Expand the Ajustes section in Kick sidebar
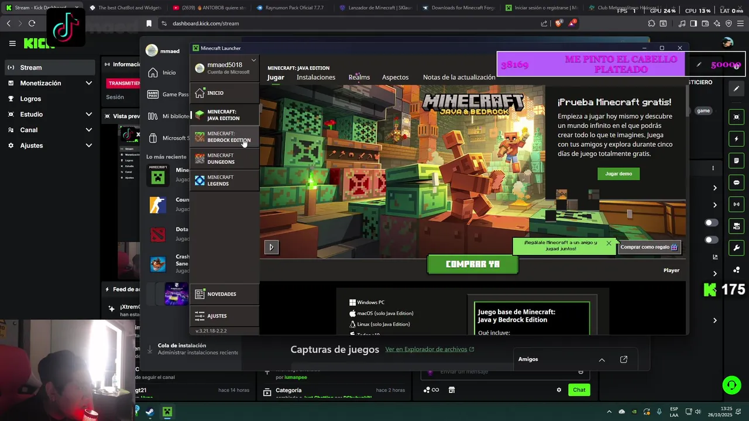Screen dimensions: 749x421 pyautogui.click(x=50, y=145)
